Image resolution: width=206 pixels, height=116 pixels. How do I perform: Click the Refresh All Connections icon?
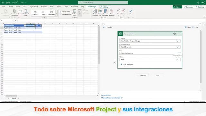point(14,11)
